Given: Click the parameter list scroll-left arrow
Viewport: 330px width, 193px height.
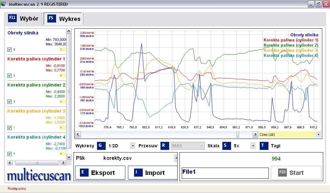Looking at the screenshot, I should pos(10,163).
